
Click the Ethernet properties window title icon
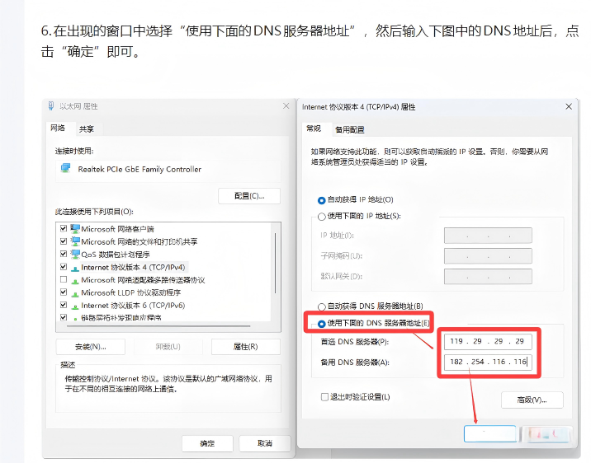51,106
